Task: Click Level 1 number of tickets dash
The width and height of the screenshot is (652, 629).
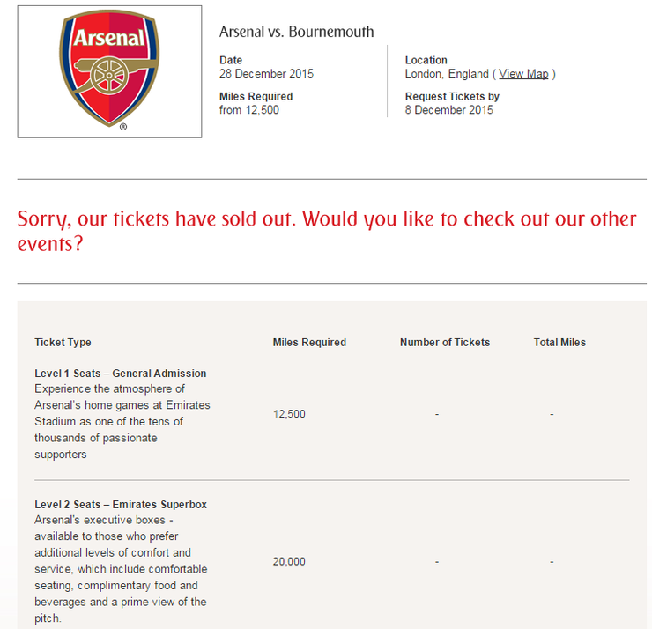Action: click(x=437, y=414)
